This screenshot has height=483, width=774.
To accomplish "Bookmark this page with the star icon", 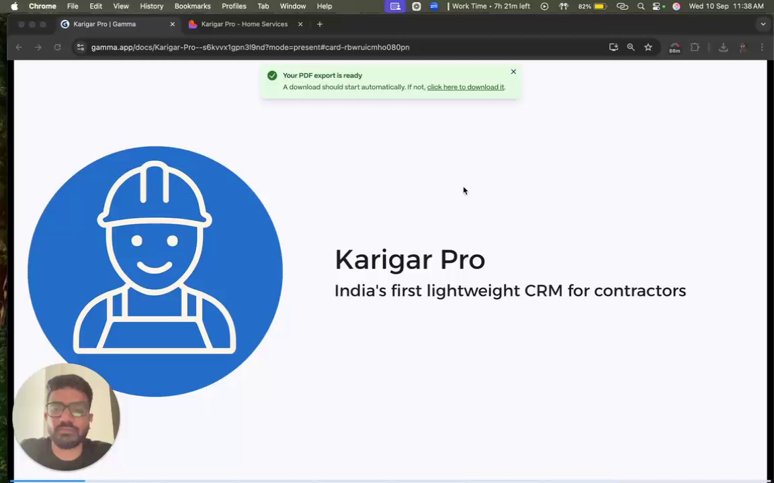I will pyautogui.click(x=648, y=48).
